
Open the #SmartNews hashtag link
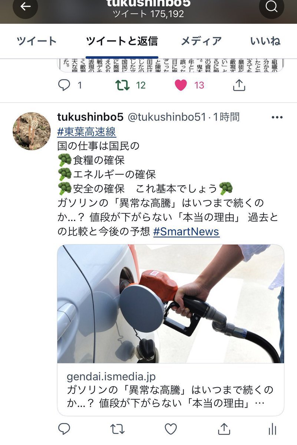click(186, 232)
